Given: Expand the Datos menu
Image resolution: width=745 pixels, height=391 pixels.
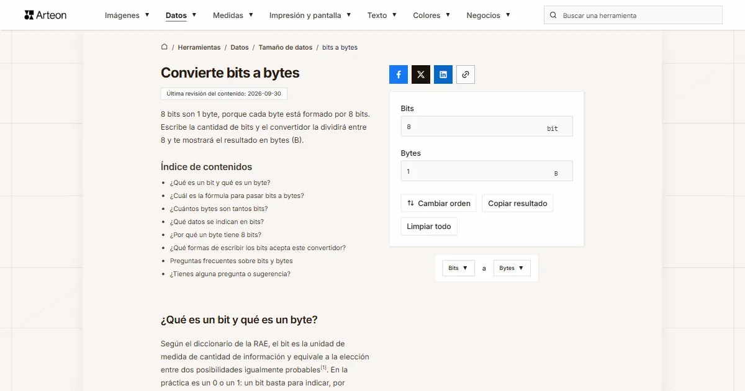Looking at the screenshot, I should pos(181,15).
